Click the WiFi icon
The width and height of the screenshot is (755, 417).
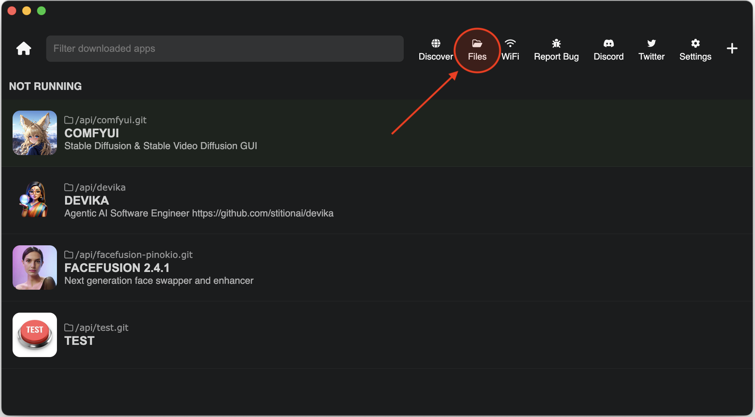click(x=510, y=43)
